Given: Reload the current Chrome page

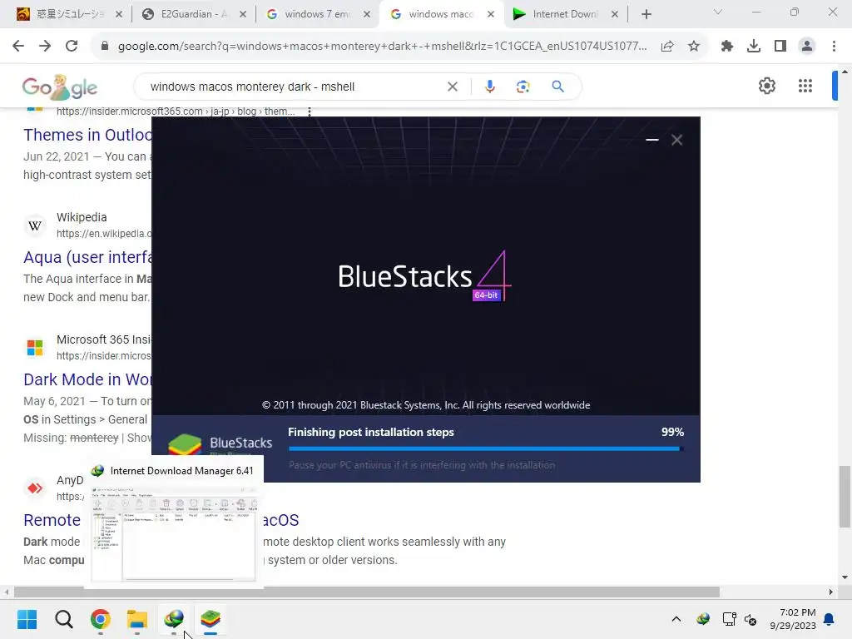Looking at the screenshot, I should click(x=72, y=47).
